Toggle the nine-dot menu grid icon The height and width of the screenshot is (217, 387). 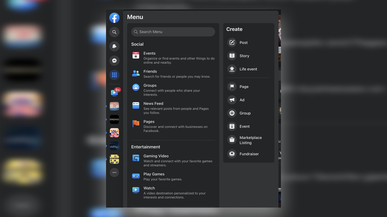(x=114, y=75)
